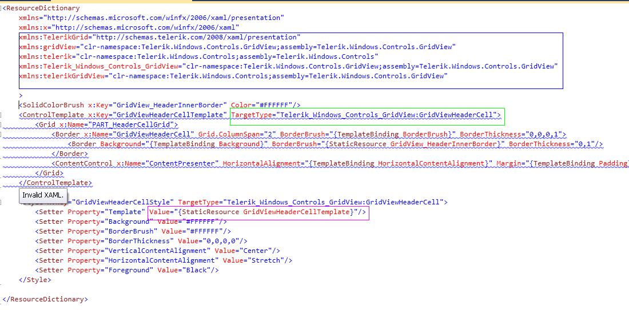629x310 pixels.
Task: Click the ContentControl tag name
Action: tap(84, 163)
